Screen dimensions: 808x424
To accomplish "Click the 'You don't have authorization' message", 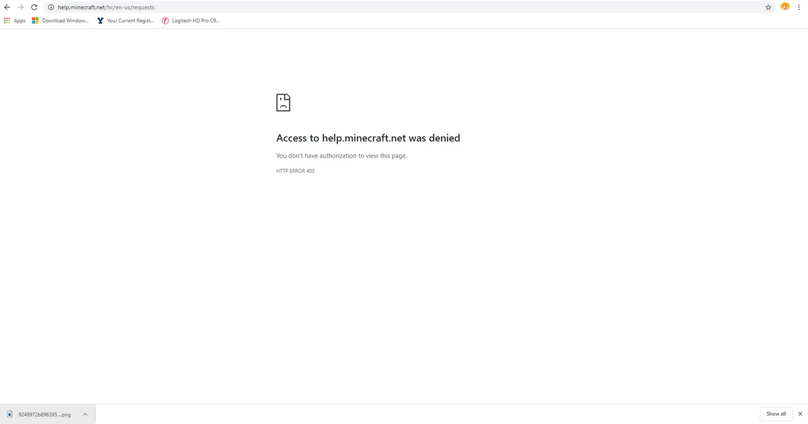I will click(x=342, y=156).
